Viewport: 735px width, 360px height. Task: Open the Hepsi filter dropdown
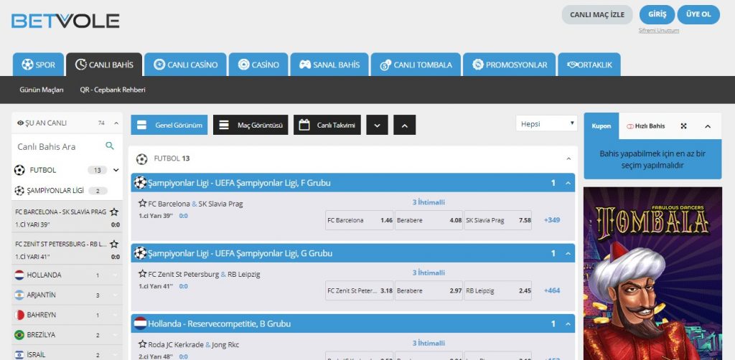[546, 123]
